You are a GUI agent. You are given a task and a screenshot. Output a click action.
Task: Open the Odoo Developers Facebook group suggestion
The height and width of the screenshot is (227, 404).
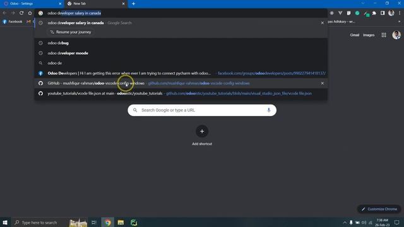[181, 73]
